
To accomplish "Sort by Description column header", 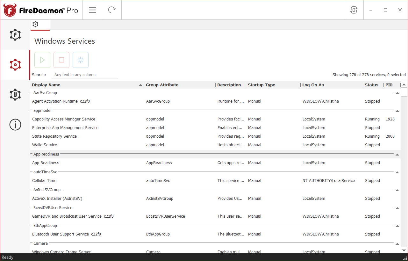I will click(x=231, y=85).
